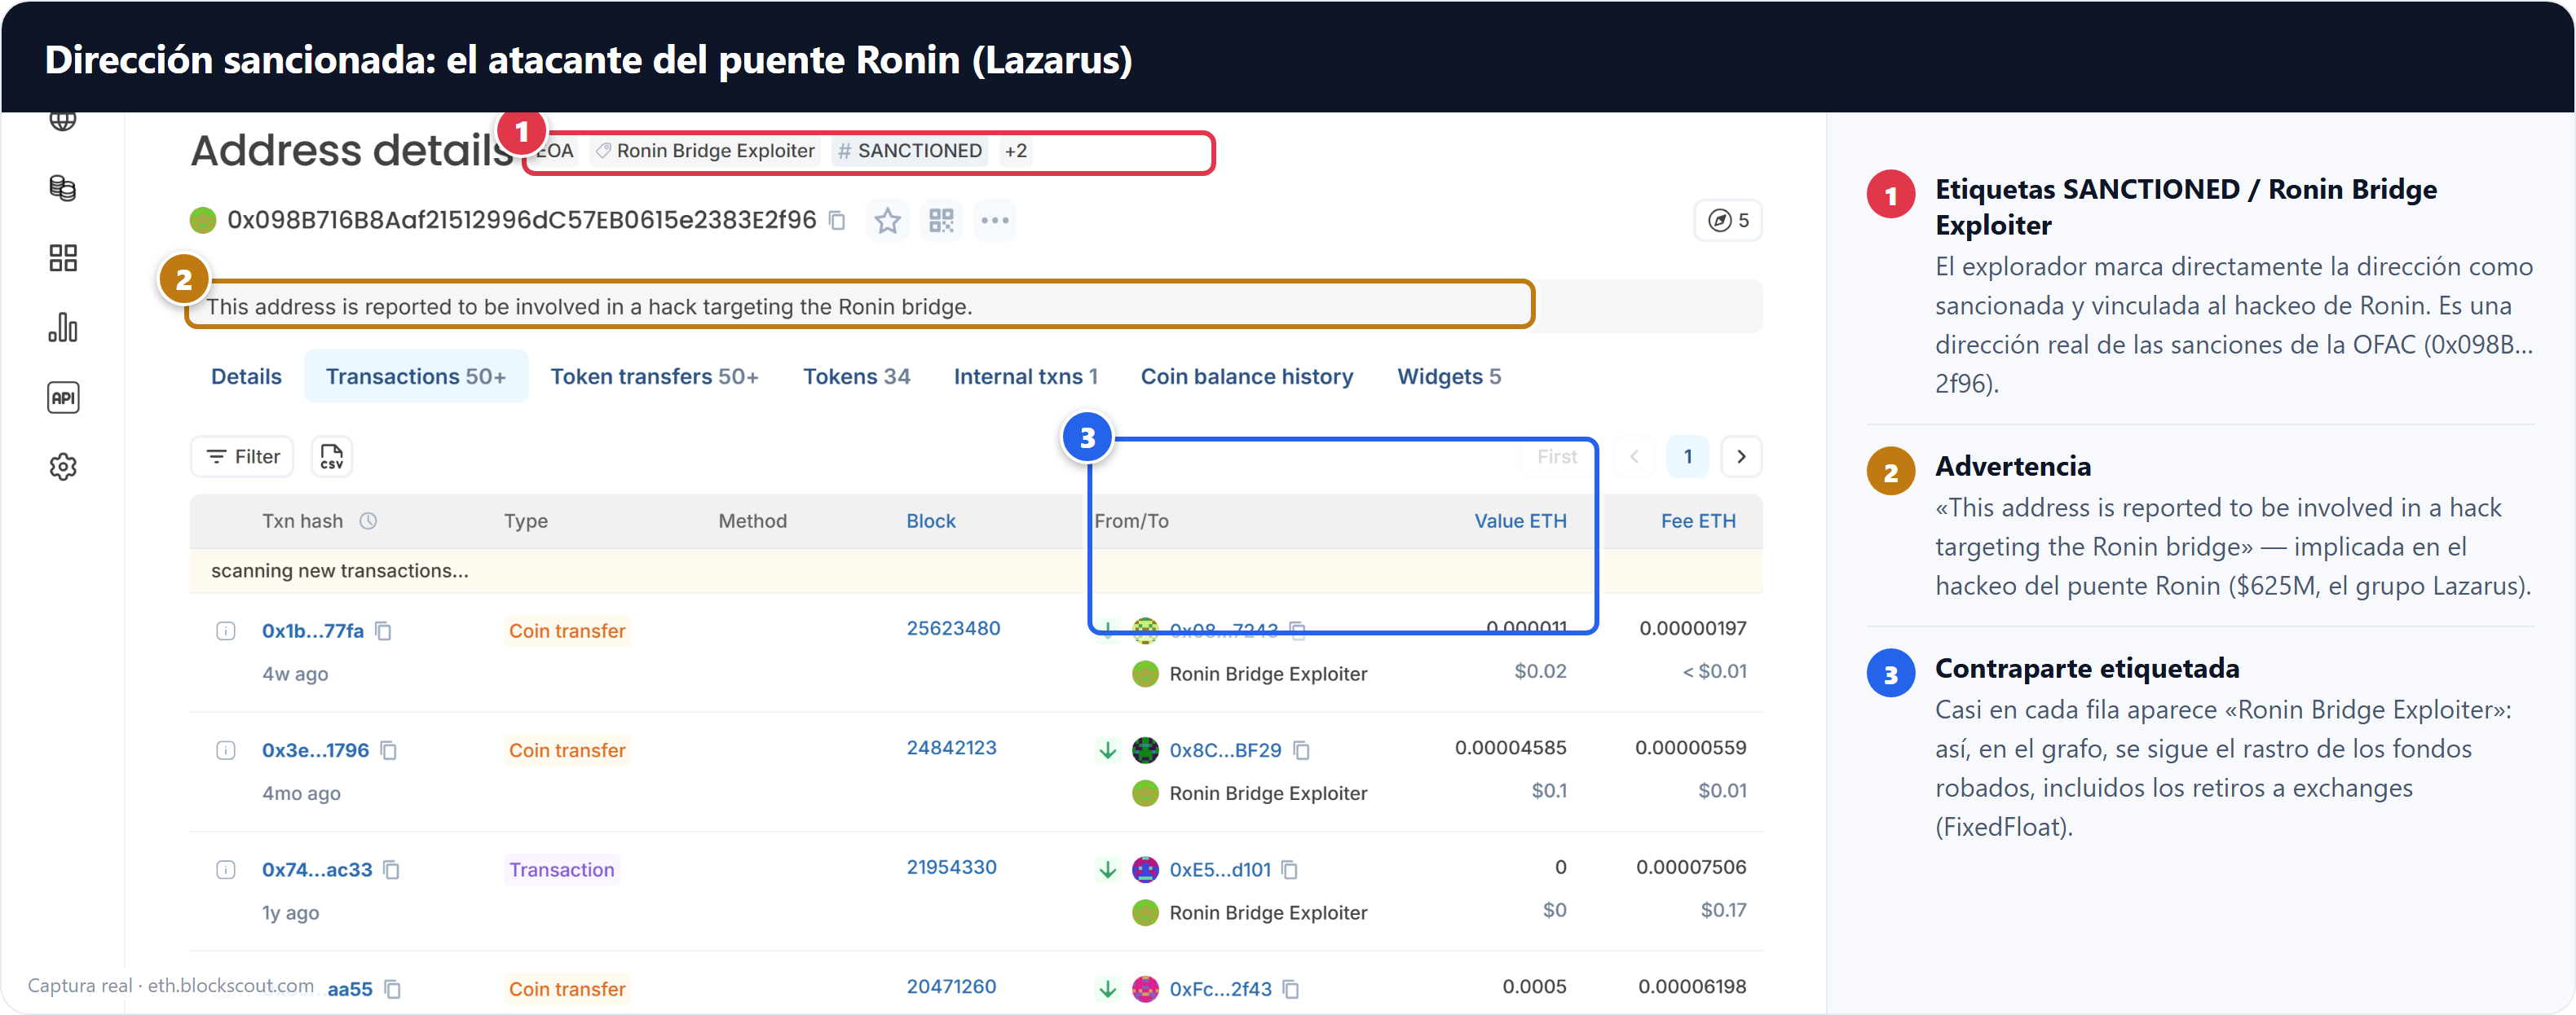Screen dimensions: 2576x1015
Task: Copy transaction hash 0x74...ac33
Action: pyautogui.click(x=392, y=869)
